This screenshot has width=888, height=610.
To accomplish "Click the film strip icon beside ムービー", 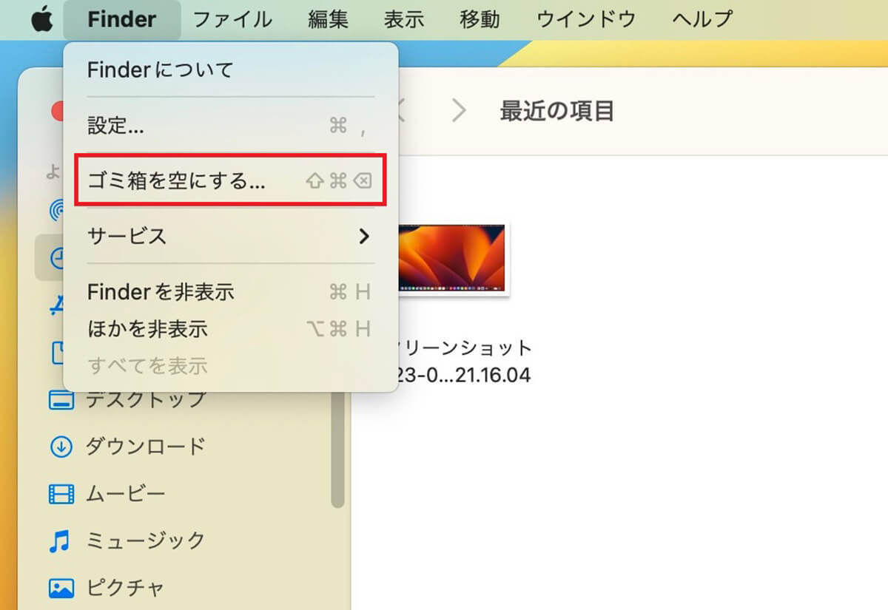I will click(x=61, y=493).
